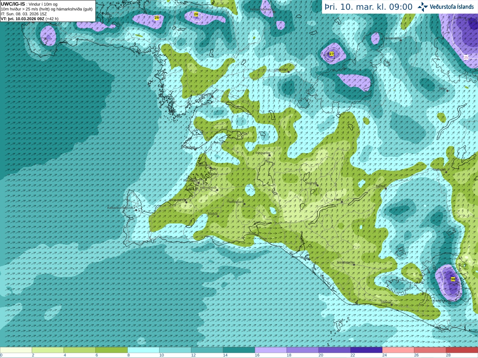The image size is (478, 358).
Task: Select the Kjalarnes station label
Action: (204, 165)
